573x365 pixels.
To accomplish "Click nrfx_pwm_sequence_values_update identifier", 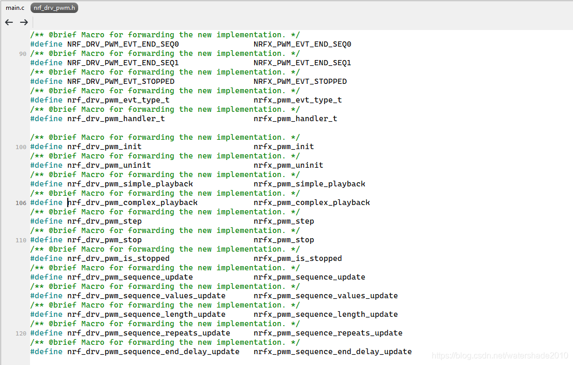I will (326, 296).
